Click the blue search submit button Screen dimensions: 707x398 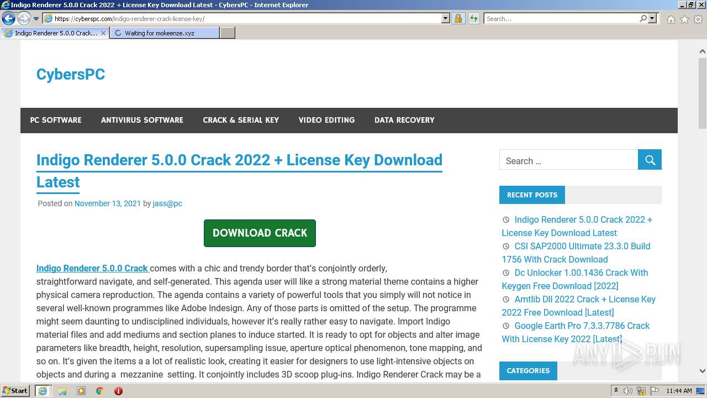(x=650, y=160)
